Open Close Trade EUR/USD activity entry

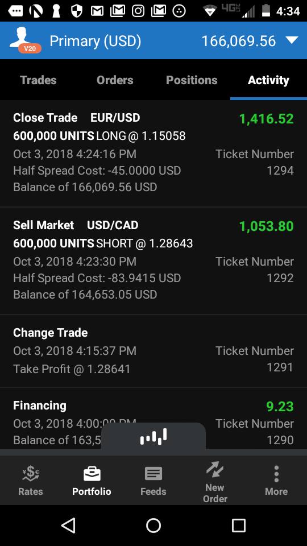pyautogui.click(x=153, y=153)
